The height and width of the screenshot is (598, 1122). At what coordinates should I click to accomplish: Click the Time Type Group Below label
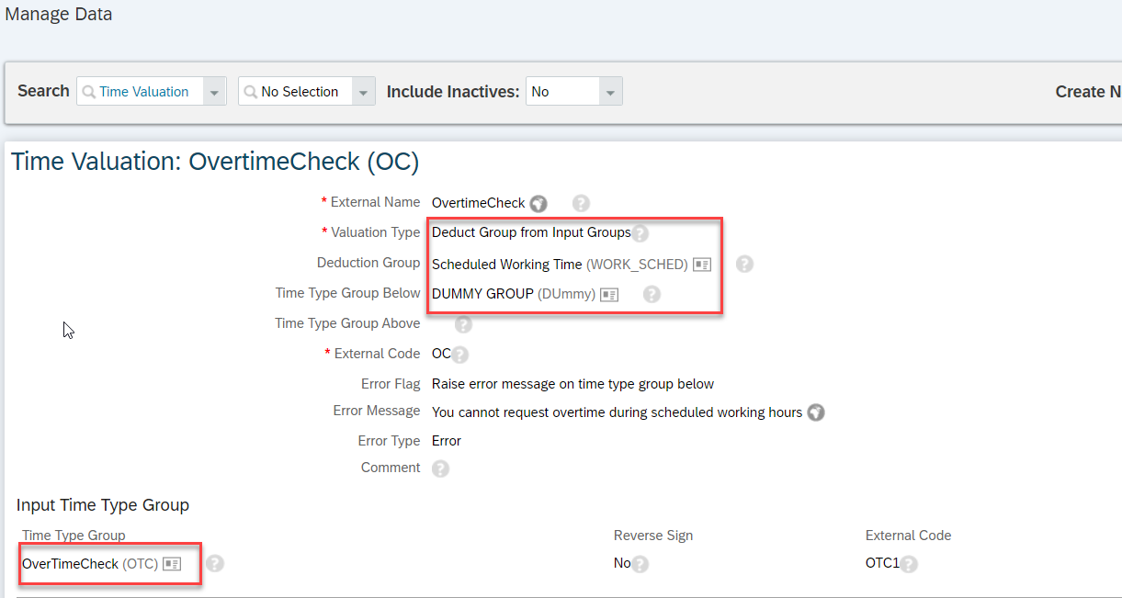347,293
